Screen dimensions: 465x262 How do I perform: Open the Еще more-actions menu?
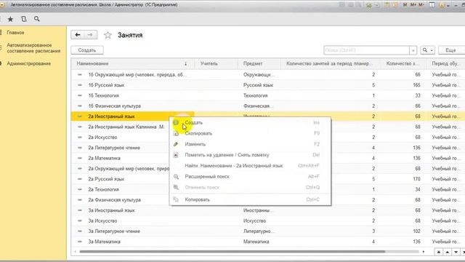tap(451, 50)
